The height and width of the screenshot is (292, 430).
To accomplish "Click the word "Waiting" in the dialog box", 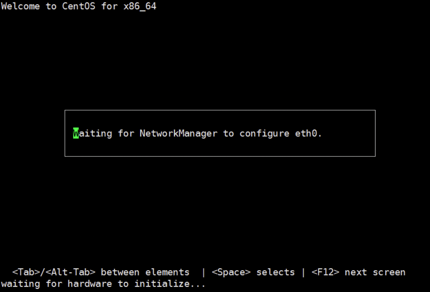I will click(93, 134).
